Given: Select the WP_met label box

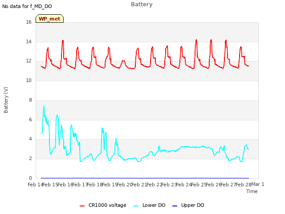Looking at the screenshot, I should (49, 19).
